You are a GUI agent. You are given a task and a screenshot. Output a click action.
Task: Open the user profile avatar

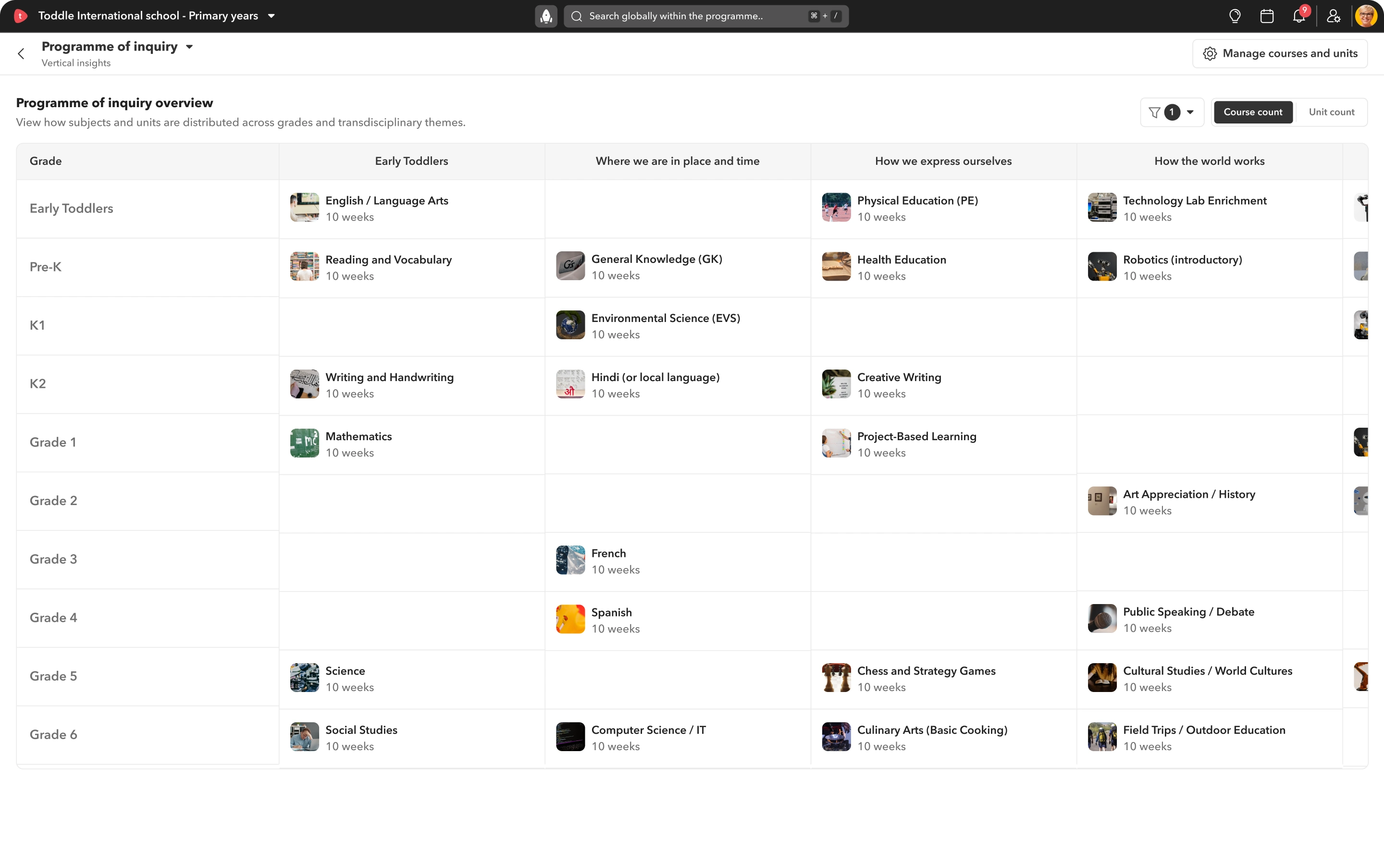pos(1366,16)
